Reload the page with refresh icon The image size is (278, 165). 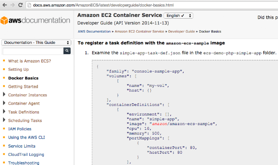point(20,5)
